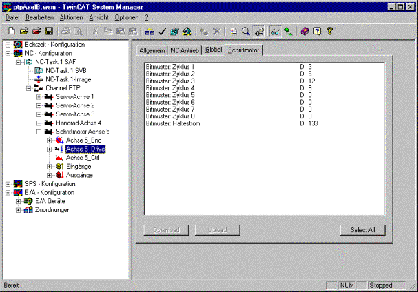Click the boxed question mark help icon
The image size is (418, 292).
317,31
